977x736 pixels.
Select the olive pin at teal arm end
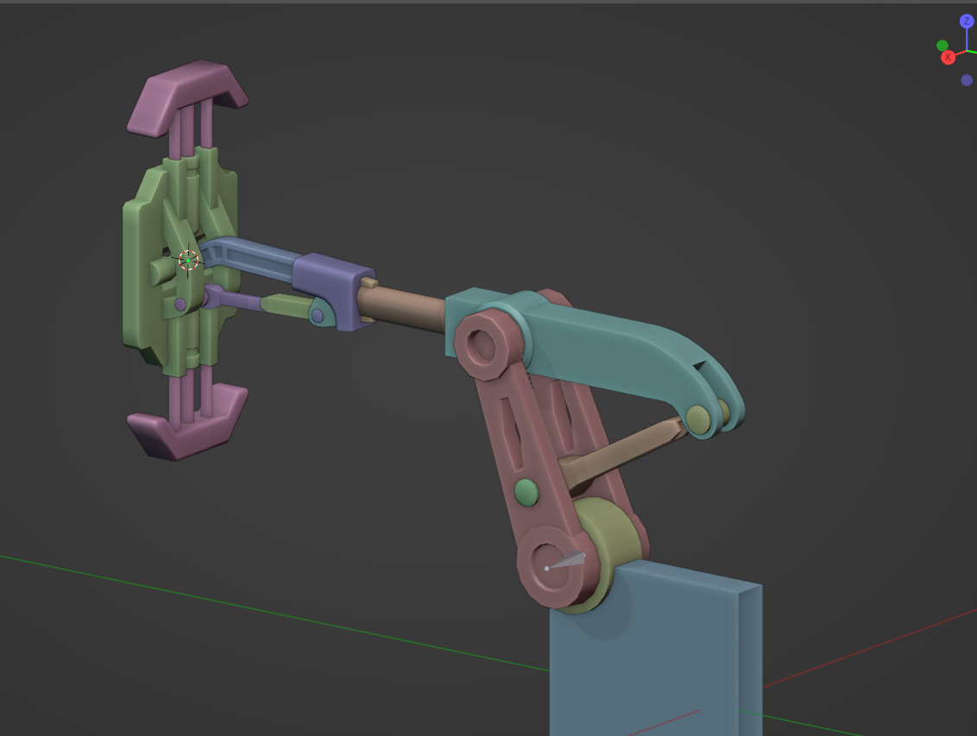698,419
